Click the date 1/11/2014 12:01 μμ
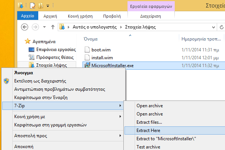The image size is (225, 150). click(x=200, y=58)
